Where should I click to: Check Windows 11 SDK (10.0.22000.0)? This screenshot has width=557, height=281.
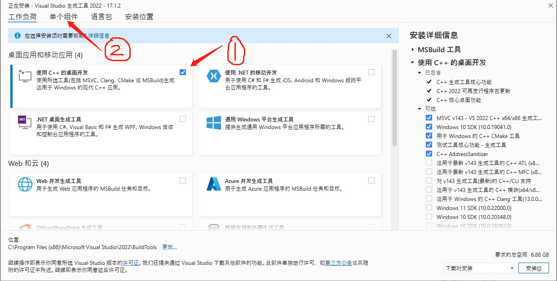(x=429, y=207)
